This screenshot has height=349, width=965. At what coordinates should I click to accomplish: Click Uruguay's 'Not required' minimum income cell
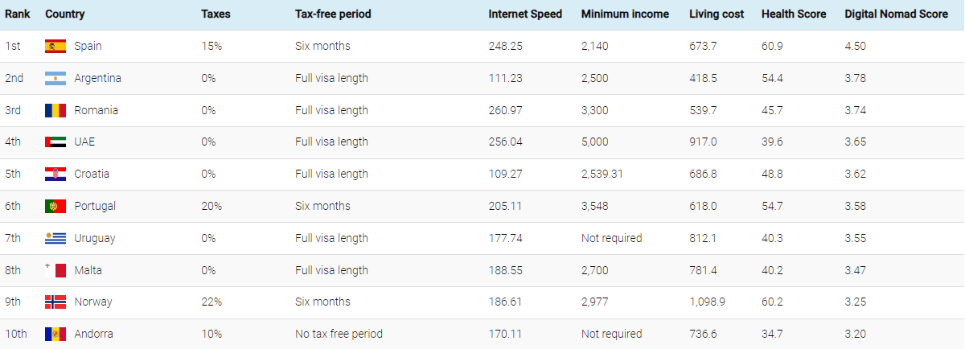click(611, 238)
